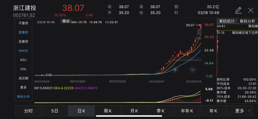The height and width of the screenshot is (119, 258).
Task: Tap the 3.46 price change value
Action: click(89, 15)
